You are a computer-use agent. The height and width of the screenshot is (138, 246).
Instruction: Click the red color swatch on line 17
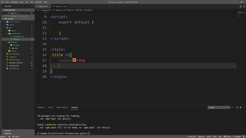click(x=74, y=60)
